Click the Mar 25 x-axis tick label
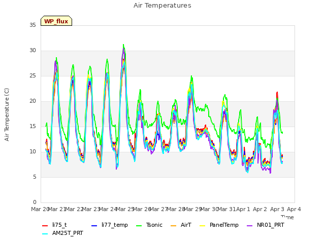325x243 pixels. click(125, 209)
